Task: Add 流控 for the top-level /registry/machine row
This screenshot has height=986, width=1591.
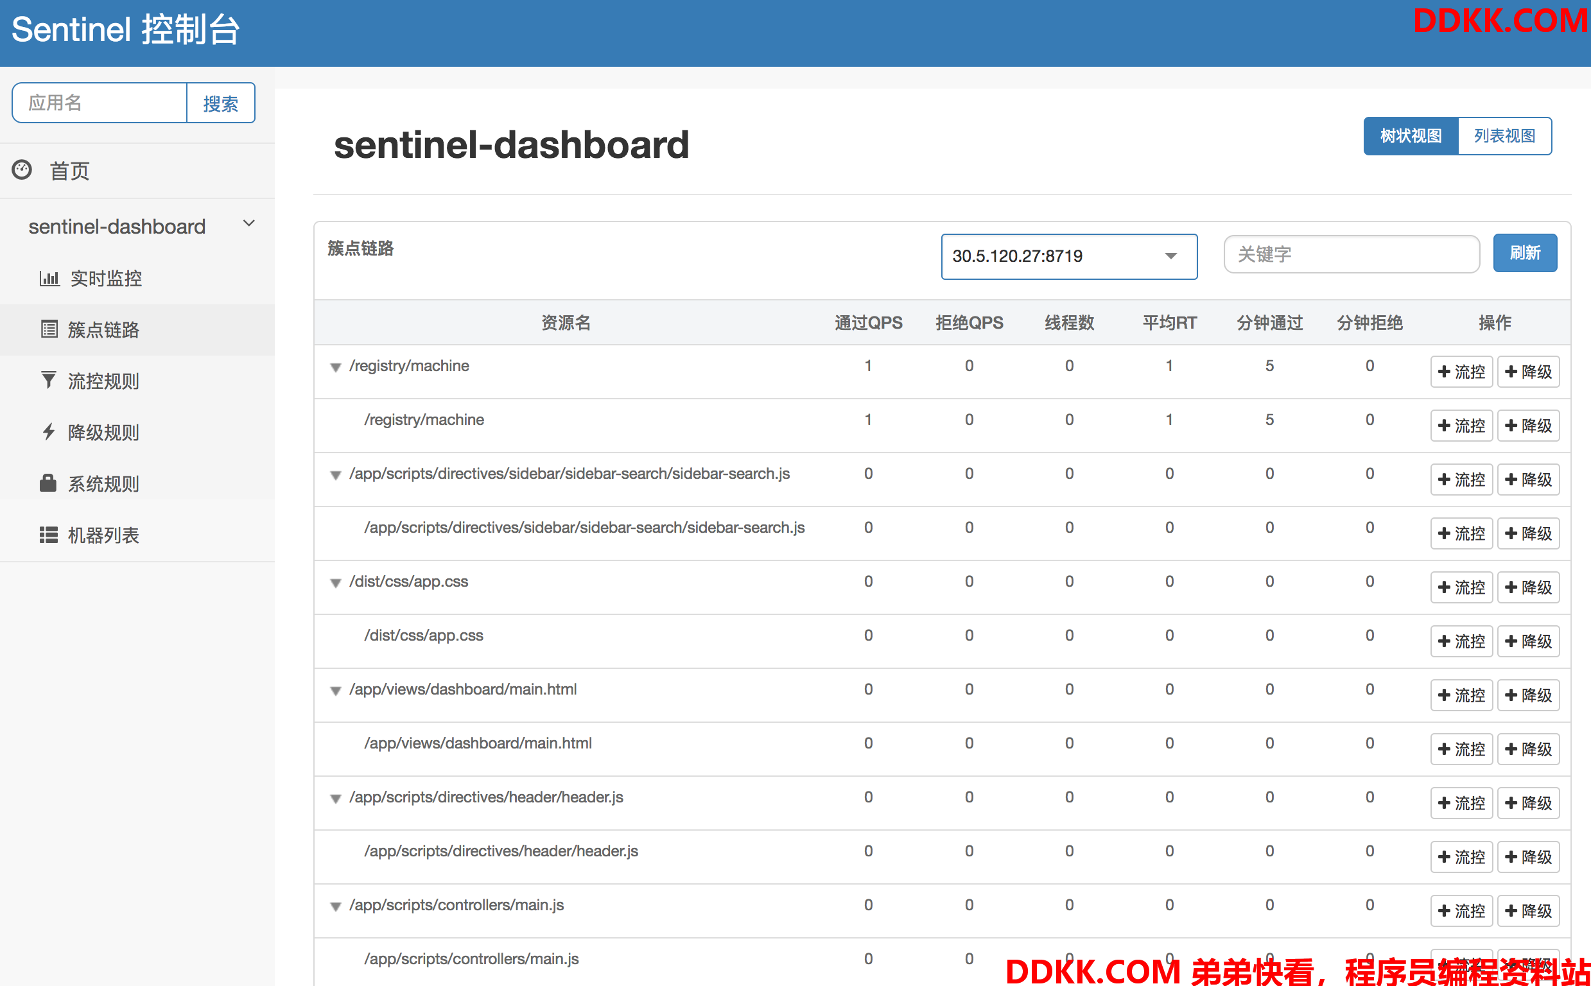Action: click(1461, 372)
